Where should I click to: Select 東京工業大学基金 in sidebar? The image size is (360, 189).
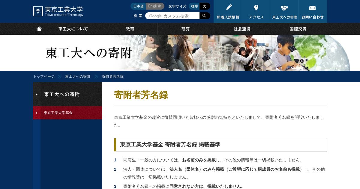67,113
